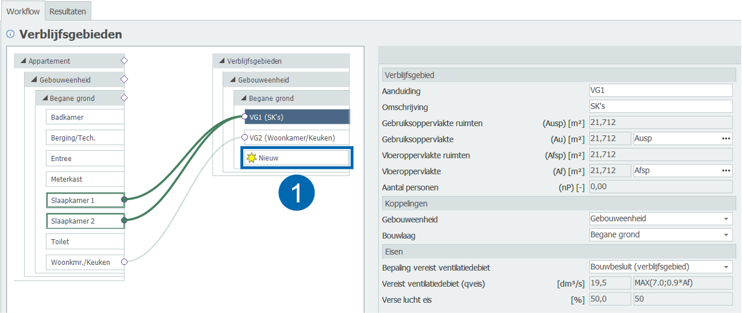Click the connection dot on Slaapkamer 2
Image resolution: width=742 pixels, height=313 pixels.
[x=124, y=220]
